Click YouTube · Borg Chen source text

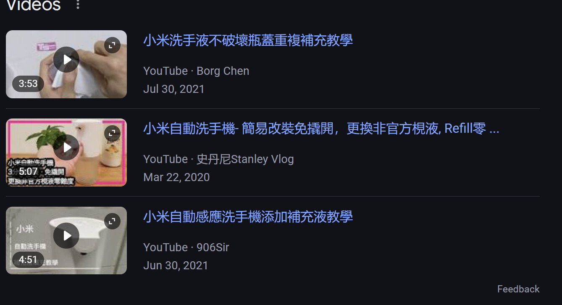pyautogui.click(x=196, y=71)
